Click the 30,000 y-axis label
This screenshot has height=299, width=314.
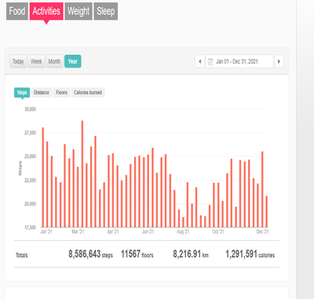[30, 109]
